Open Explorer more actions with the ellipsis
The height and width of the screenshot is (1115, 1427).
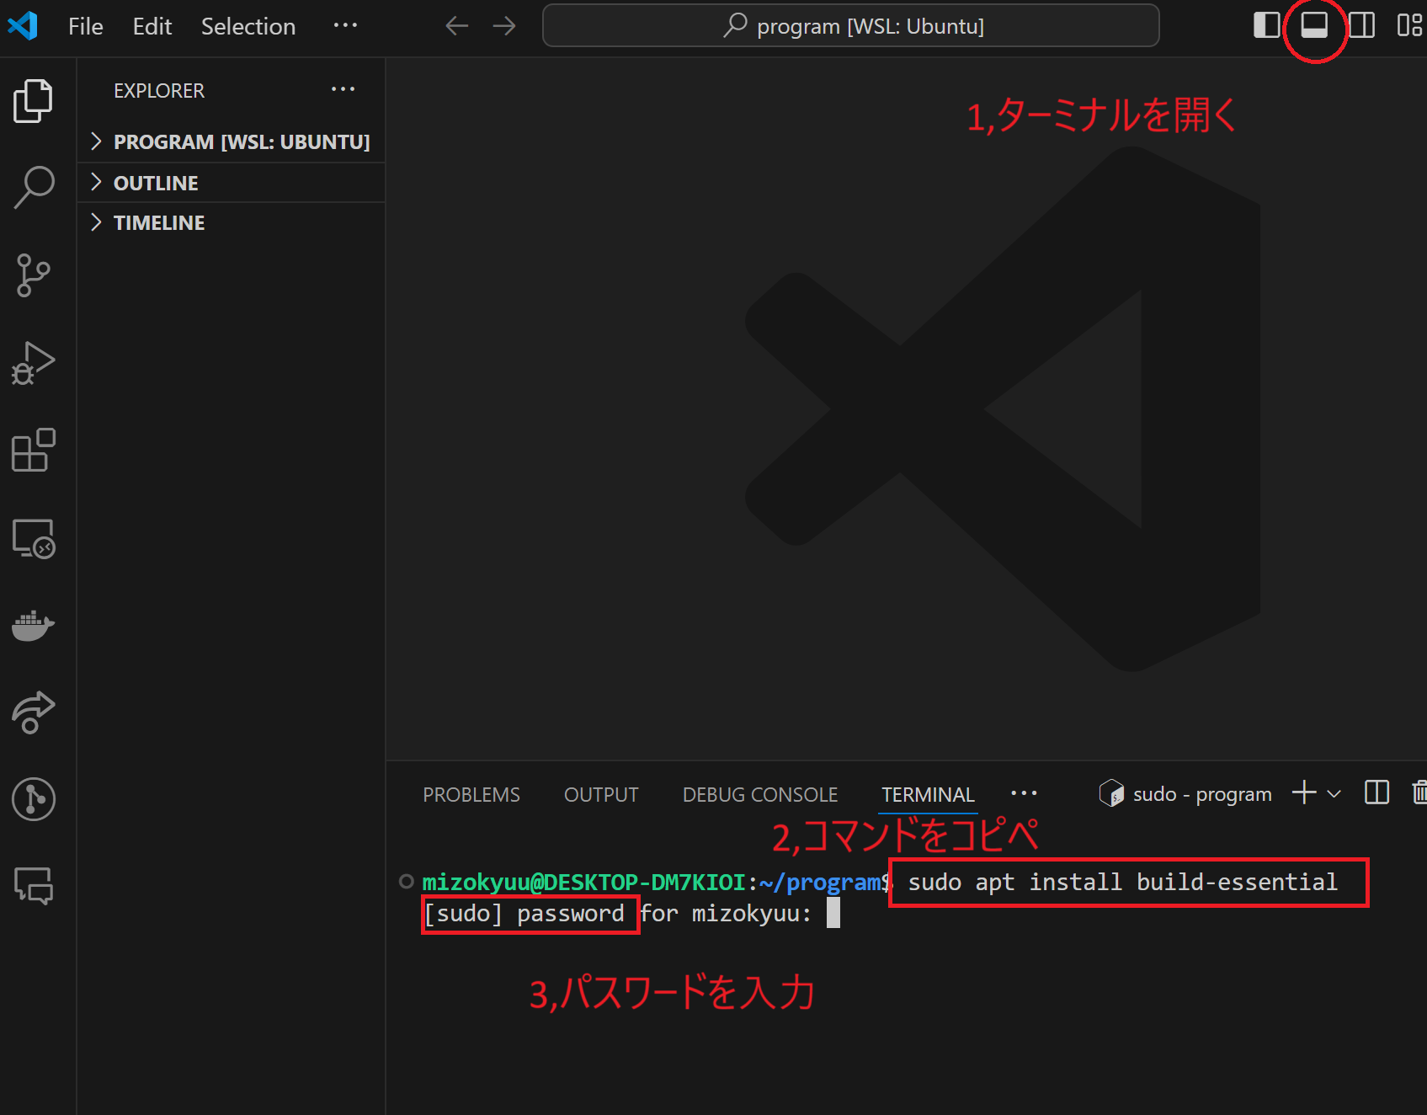pyautogui.click(x=343, y=89)
